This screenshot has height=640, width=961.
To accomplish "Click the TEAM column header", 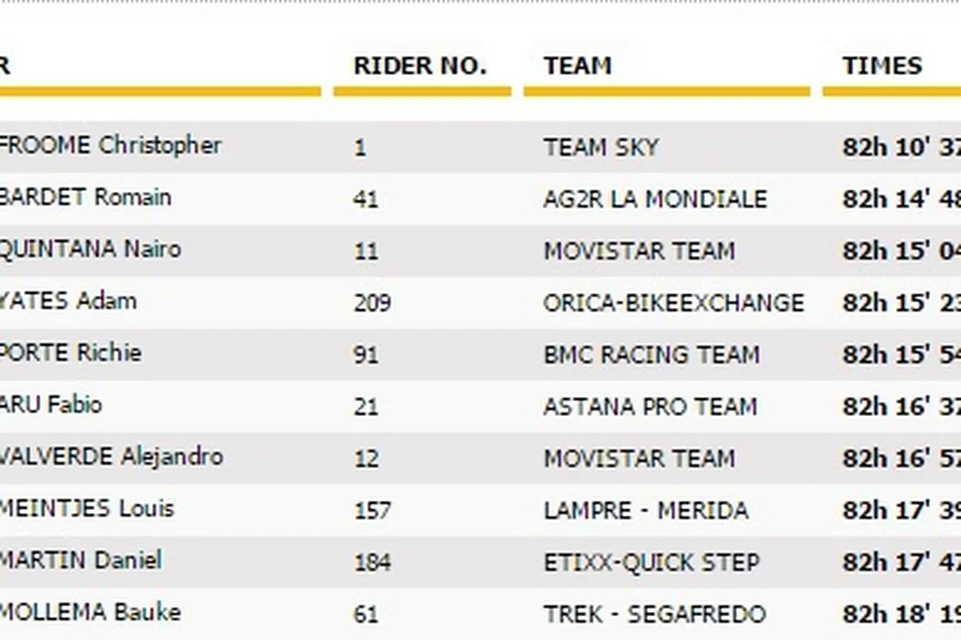I will point(578,66).
